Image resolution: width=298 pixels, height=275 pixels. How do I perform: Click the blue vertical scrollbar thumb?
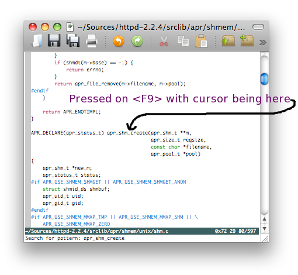[264, 79]
